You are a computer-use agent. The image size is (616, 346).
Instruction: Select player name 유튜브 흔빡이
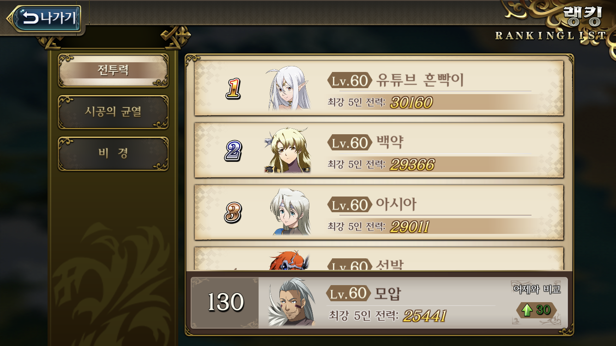[x=420, y=81]
